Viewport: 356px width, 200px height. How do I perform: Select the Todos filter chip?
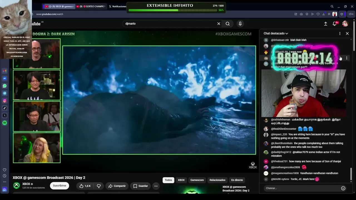(168, 180)
